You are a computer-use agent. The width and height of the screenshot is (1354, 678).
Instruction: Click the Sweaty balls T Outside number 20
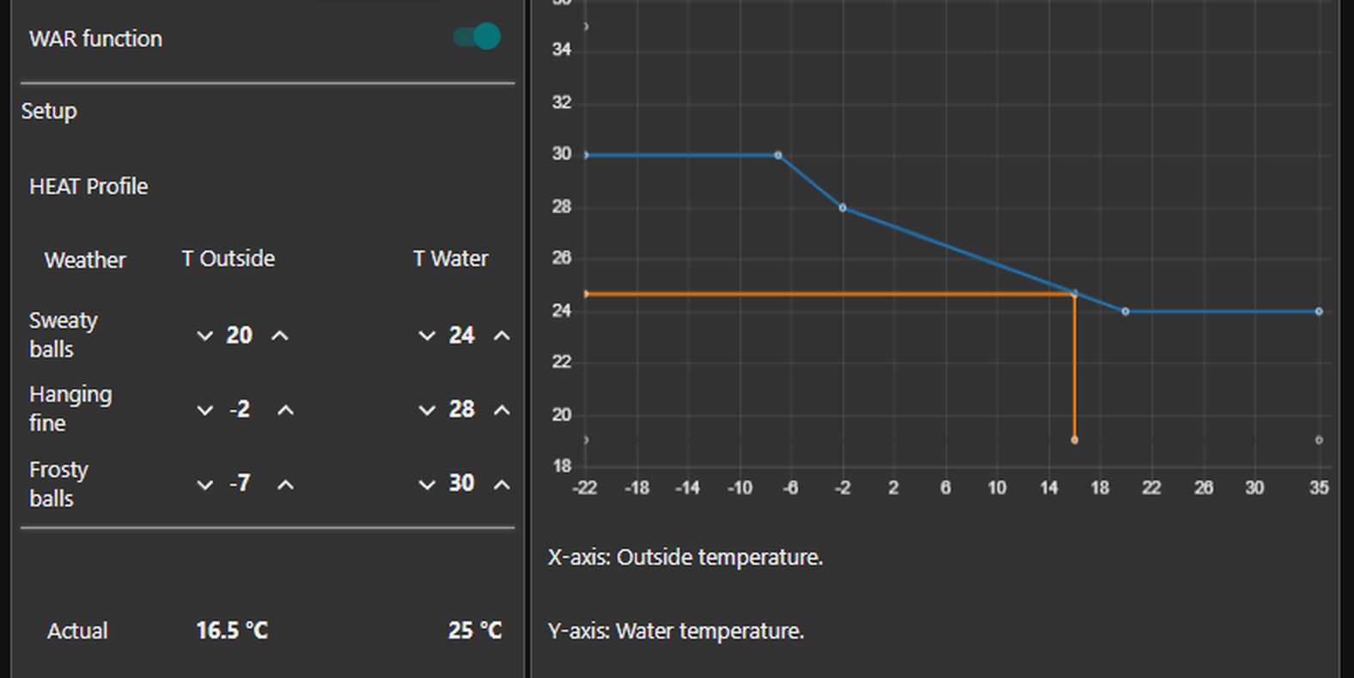[x=240, y=335]
